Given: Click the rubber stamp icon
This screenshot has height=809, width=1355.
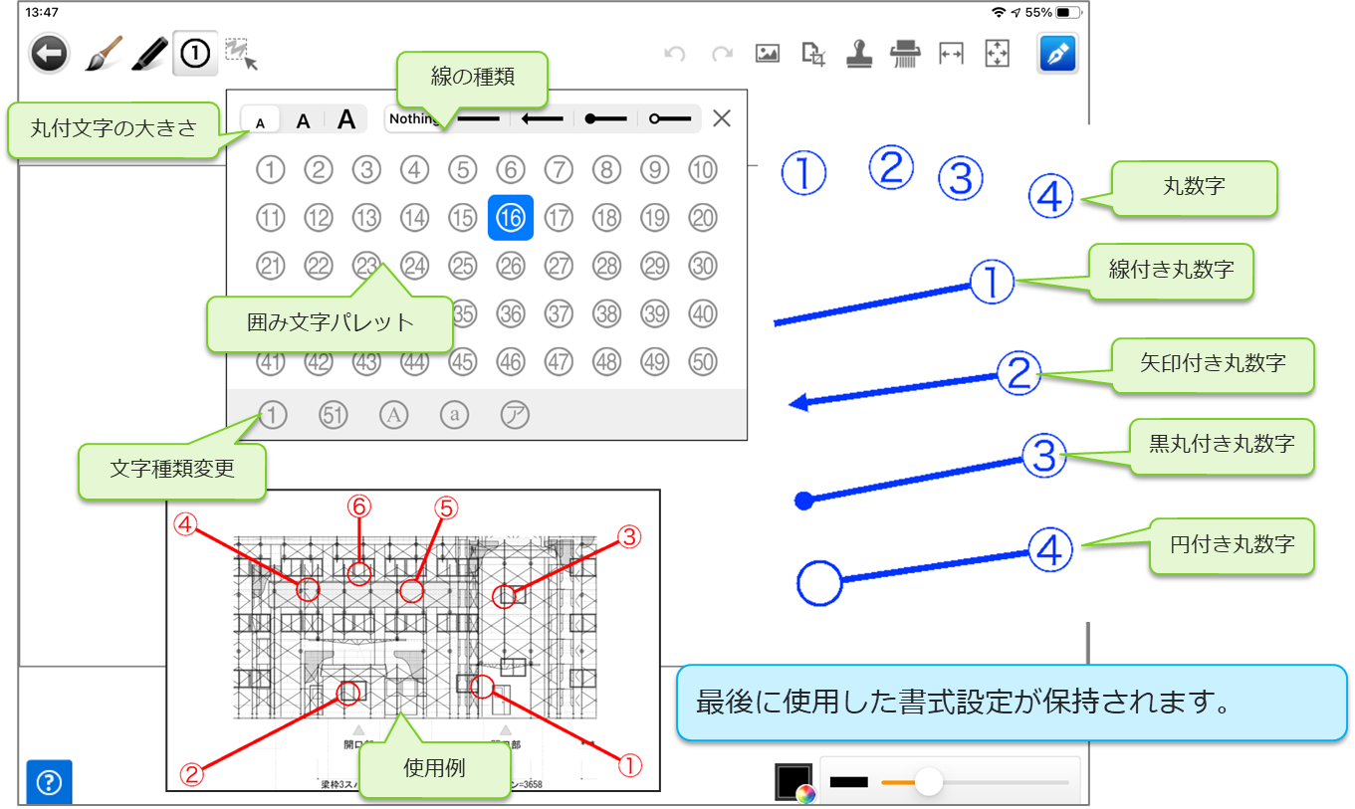Looking at the screenshot, I should coord(858,54).
